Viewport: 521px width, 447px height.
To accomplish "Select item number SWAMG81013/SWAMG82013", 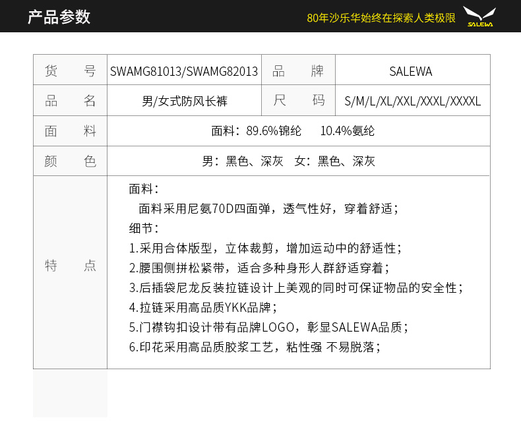I will point(184,71).
